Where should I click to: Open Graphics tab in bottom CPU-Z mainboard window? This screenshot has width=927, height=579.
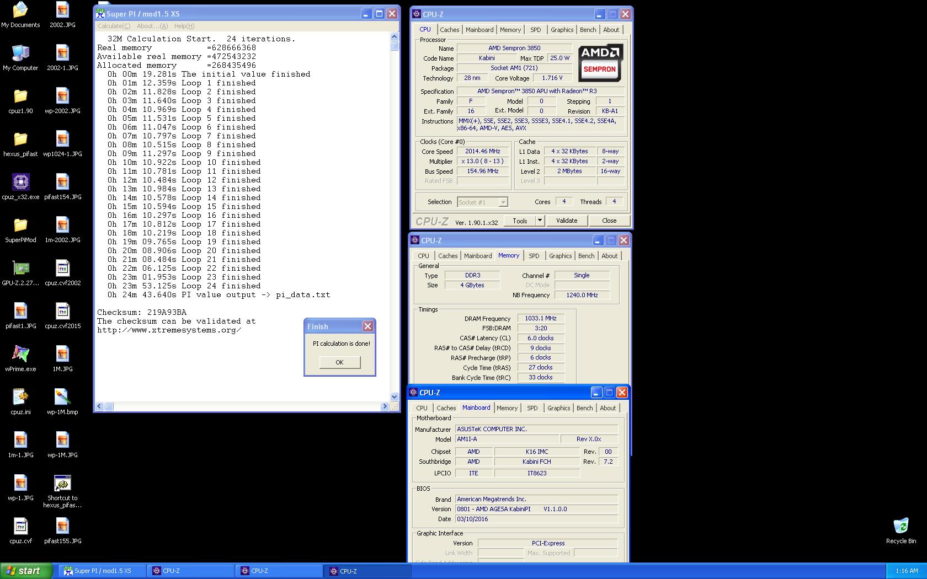558,408
